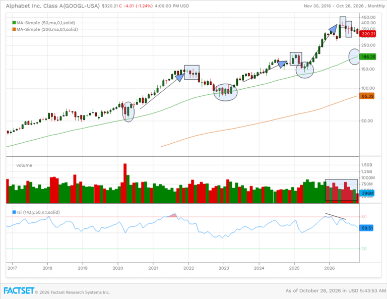Click the volume panel label
This screenshot has width=387, height=299.
coord(24,165)
